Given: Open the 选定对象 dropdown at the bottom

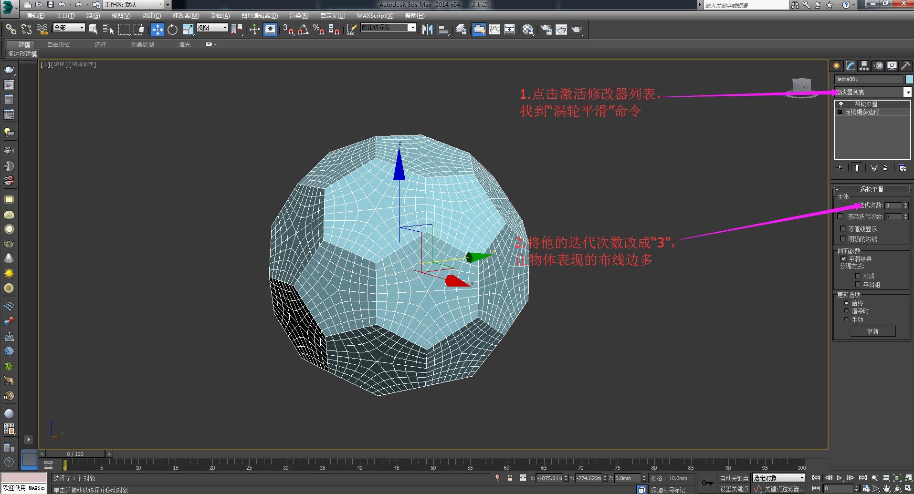Looking at the screenshot, I should pos(801,477).
